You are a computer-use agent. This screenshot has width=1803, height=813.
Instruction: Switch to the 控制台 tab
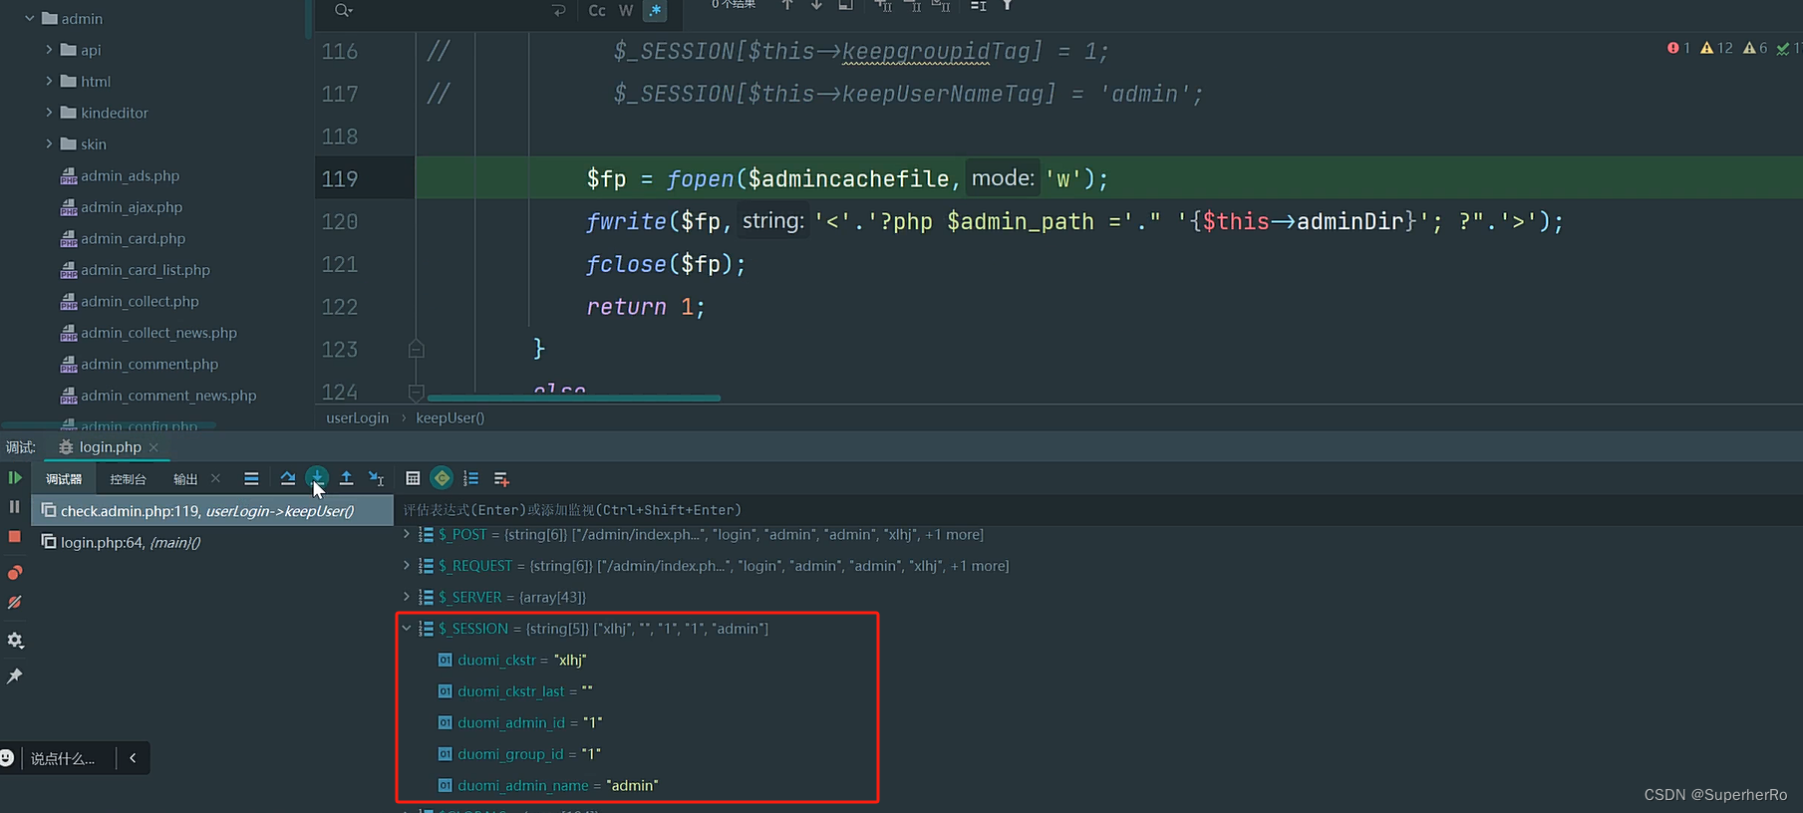pyautogui.click(x=128, y=479)
